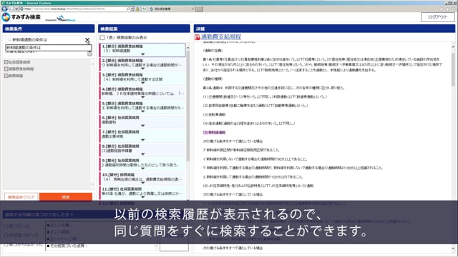This screenshot has height=257, width=458.
Task: Select the 見つからなかった radio button
Action: pyautogui.click(x=6, y=244)
